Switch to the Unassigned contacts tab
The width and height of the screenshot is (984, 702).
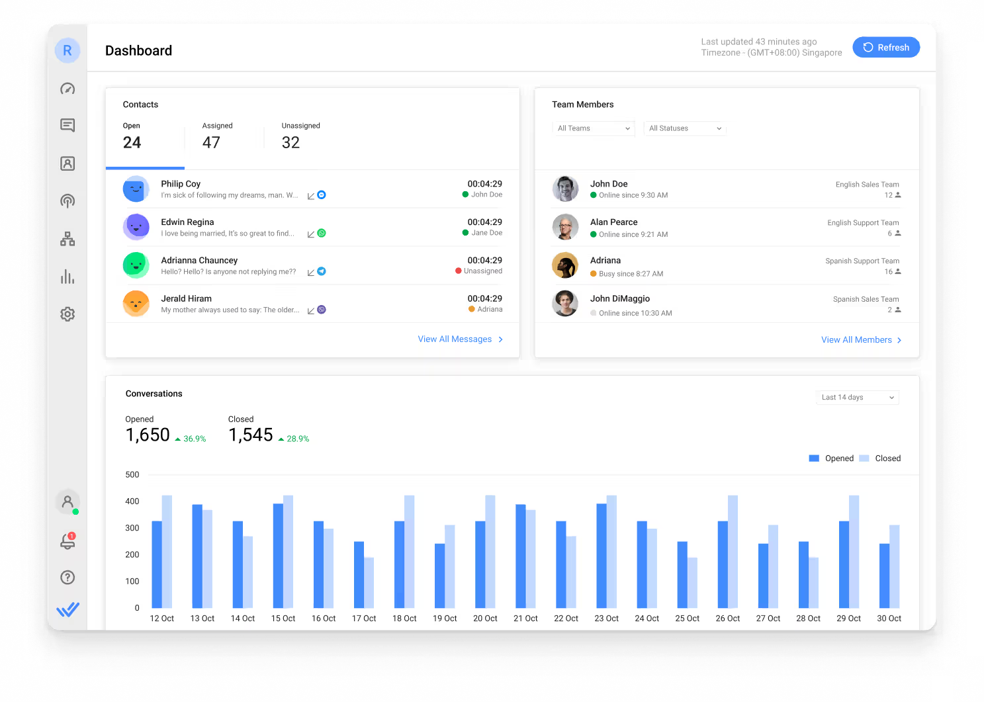point(300,136)
